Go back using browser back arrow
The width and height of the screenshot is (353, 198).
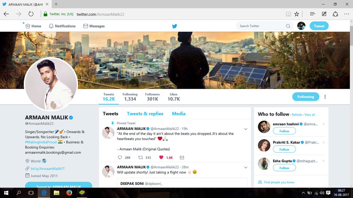(x=6, y=14)
